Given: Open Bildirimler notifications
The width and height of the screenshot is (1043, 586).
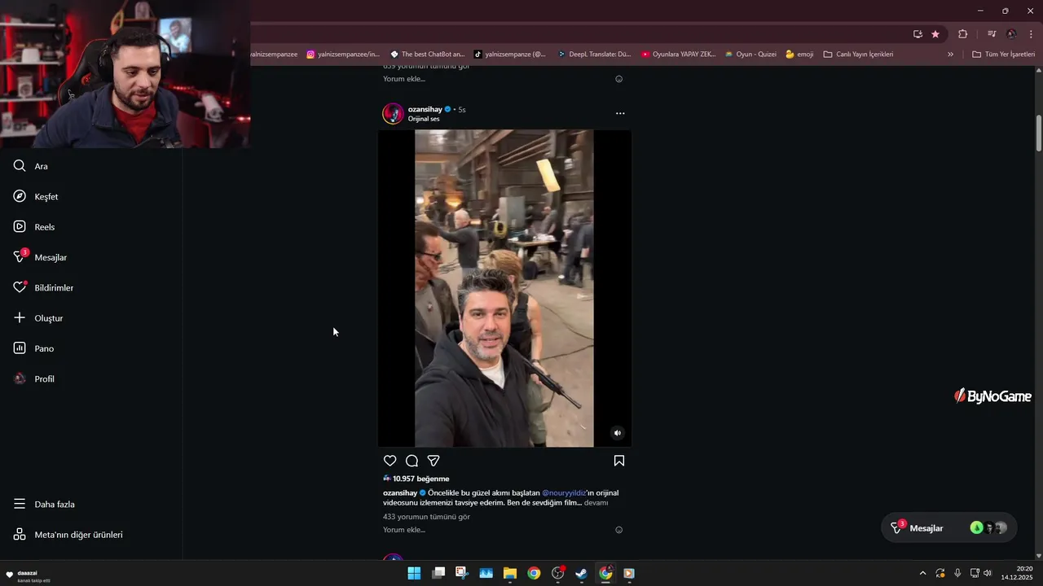Looking at the screenshot, I should coord(43,287).
